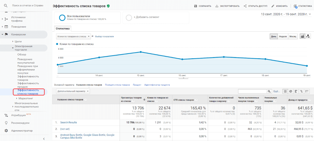Viewport: 314px width, 141px height.
Task: Open the Search Results list link
Action: click(x=69, y=122)
